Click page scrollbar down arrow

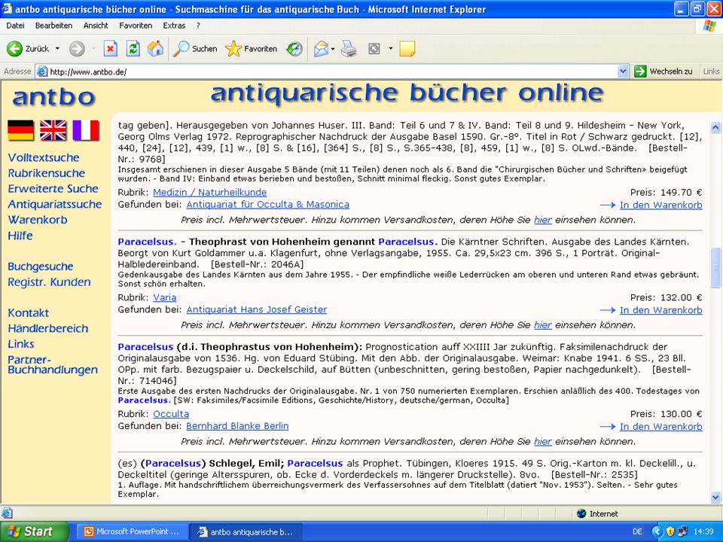(x=715, y=497)
